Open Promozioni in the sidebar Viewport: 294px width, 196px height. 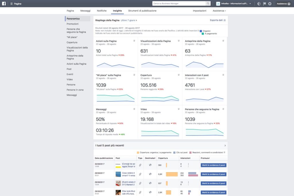(x=73, y=24)
